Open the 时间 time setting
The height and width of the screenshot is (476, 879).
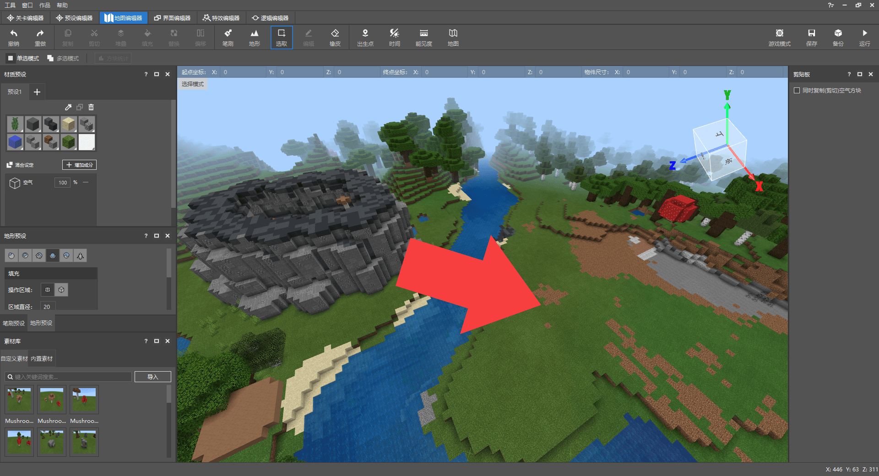click(395, 38)
